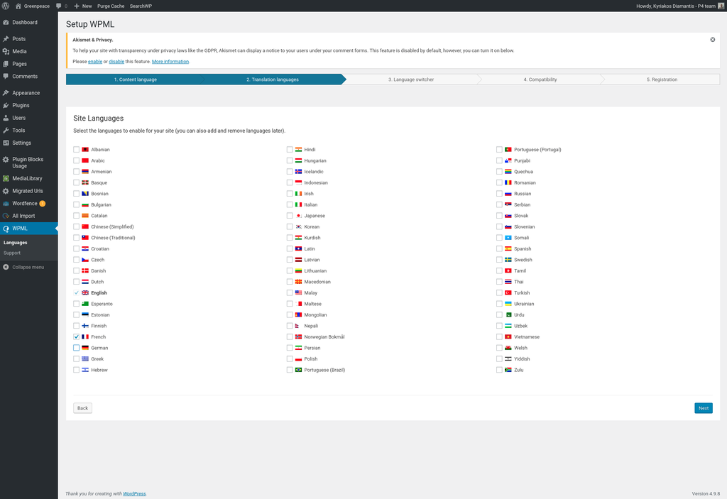The image size is (727, 499).
Task: Click the Plugin Blocks Usage gear icon
Action: [x=6, y=160]
